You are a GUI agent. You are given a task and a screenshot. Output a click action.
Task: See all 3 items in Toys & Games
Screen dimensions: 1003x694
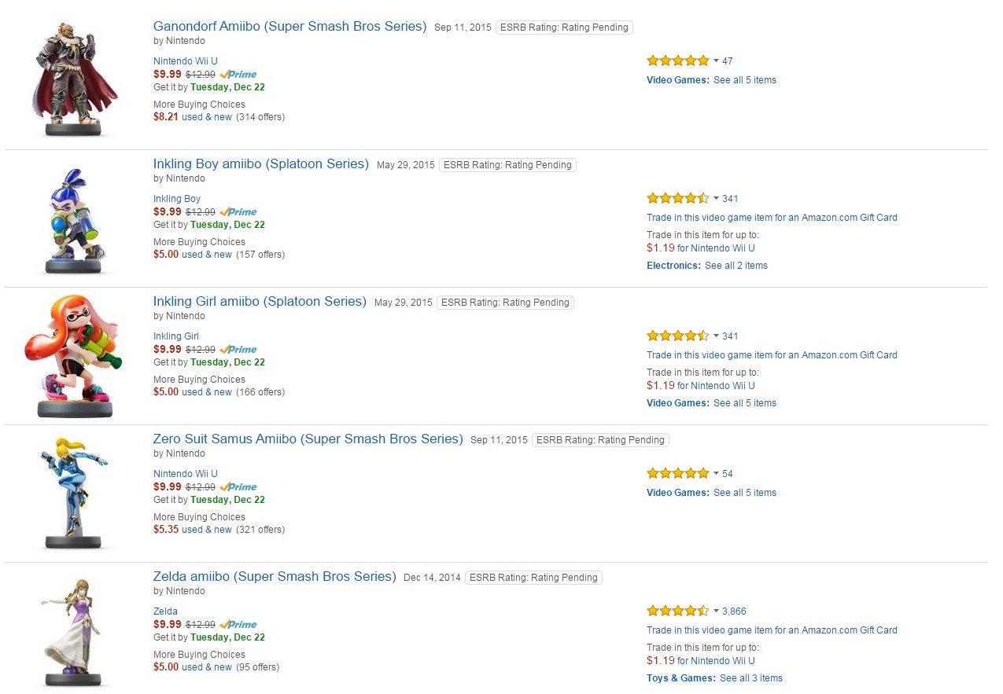tap(750, 678)
